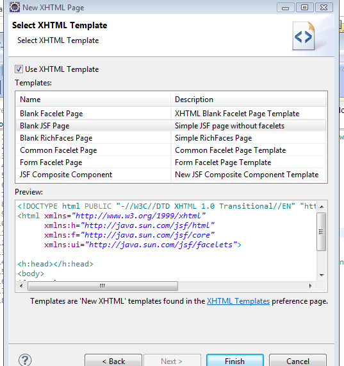Click the New JSF Composite Component Template description
Viewport: 344px width, 366px height.
coord(247,175)
